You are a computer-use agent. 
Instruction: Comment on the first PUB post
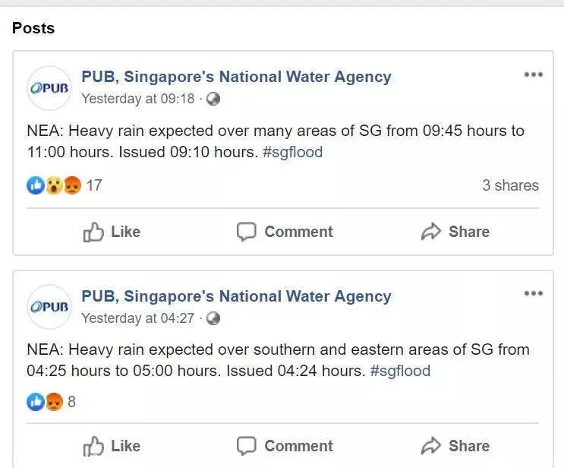click(x=285, y=232)
